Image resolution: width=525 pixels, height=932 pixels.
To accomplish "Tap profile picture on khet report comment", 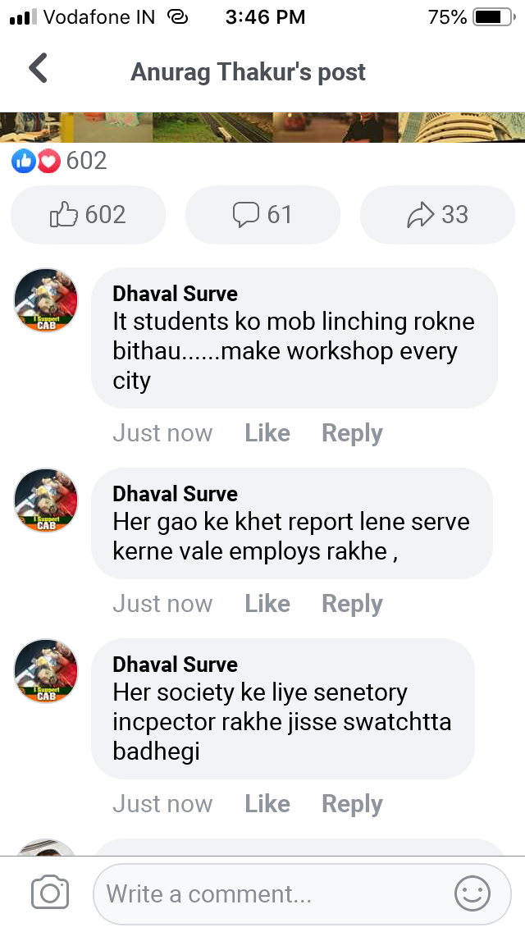I will coord(47,500).
